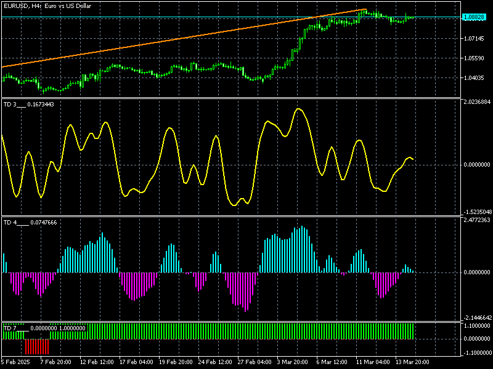493x369 pixels.
Task: Click TD 7 scale value 1.1000000
Action: coord(476,326)
